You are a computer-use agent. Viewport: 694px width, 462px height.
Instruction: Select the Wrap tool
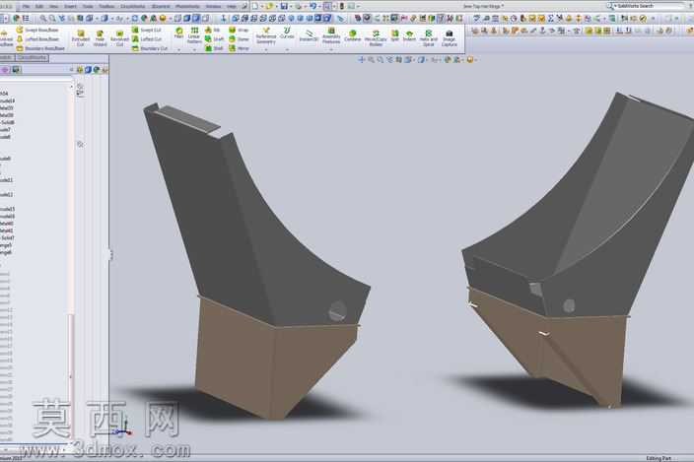click(239, 30)
